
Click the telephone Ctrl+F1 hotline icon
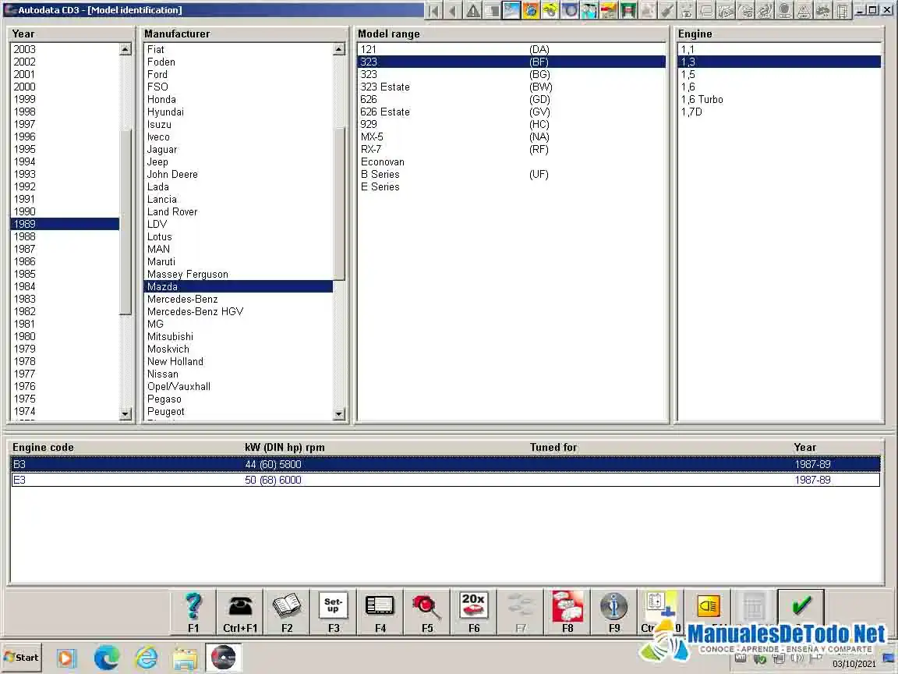[239, 608]
